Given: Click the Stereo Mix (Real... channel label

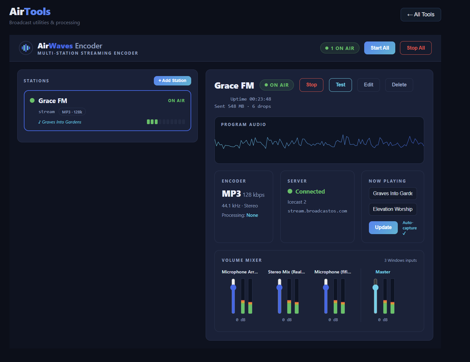Looking at the screenshot, I should [287, 272].
